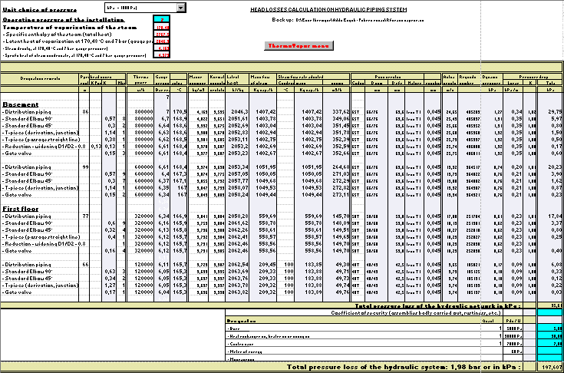Click the 'Operating pressure of the installation' label
The image size is (564, 373).
[x=63, y=19]
